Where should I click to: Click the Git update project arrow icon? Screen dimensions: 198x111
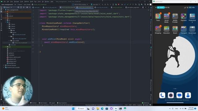tap(125, 4)
